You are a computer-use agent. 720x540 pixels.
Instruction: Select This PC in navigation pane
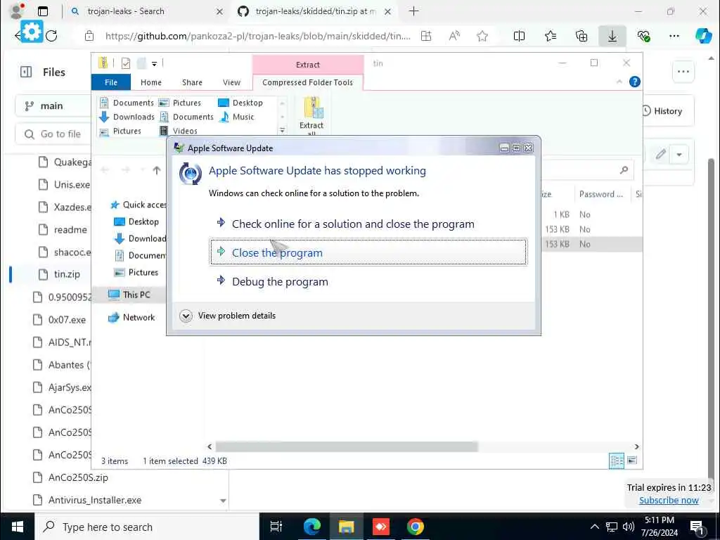click(129, 295)
